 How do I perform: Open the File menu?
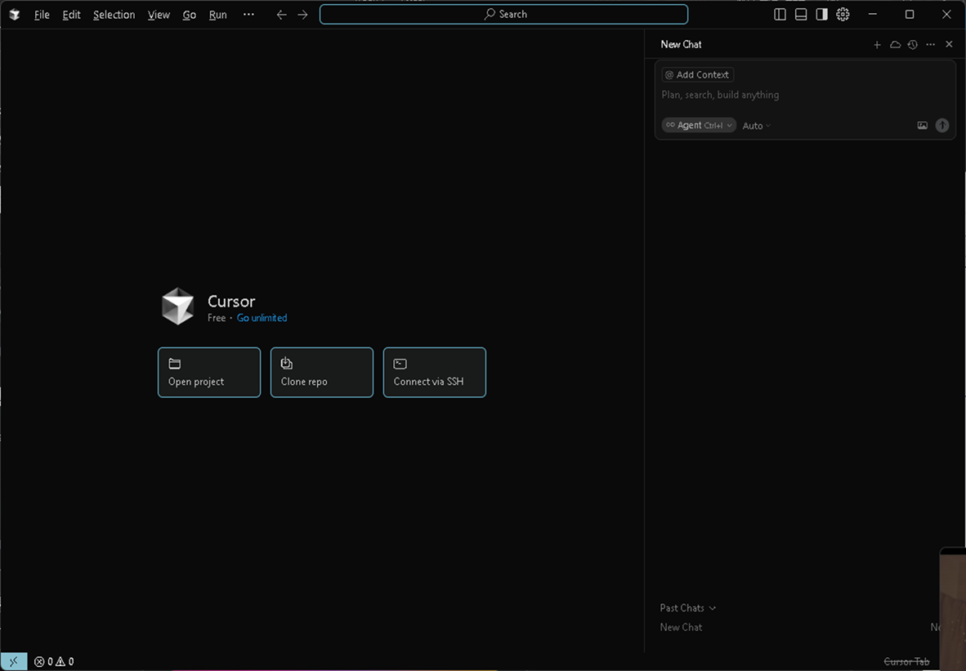(42, 15)
